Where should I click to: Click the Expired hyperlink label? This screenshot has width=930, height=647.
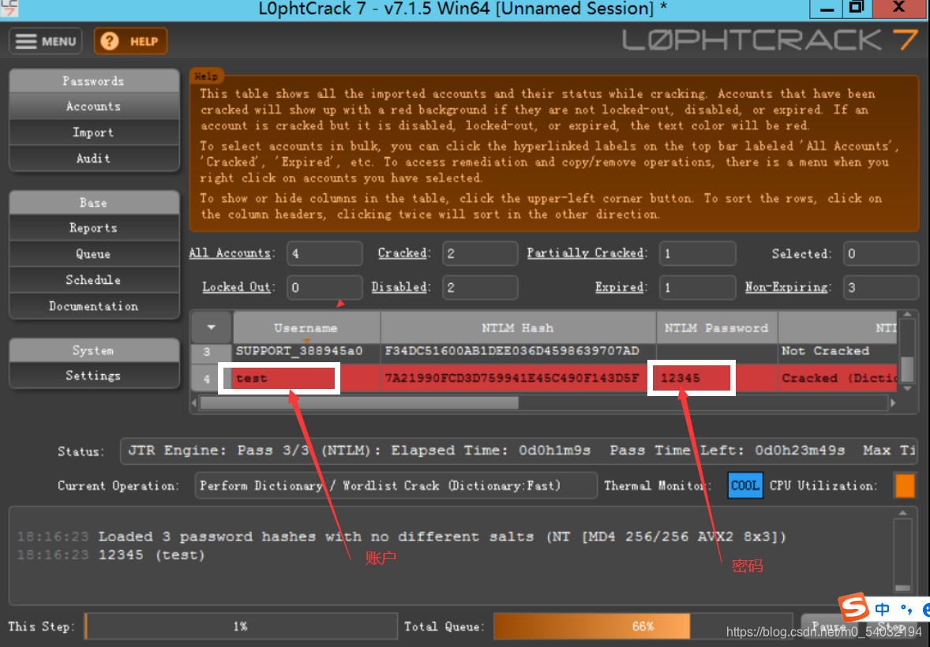[x=621, y=287]
